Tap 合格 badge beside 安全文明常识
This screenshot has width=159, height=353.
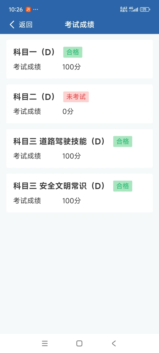[123, 186]
